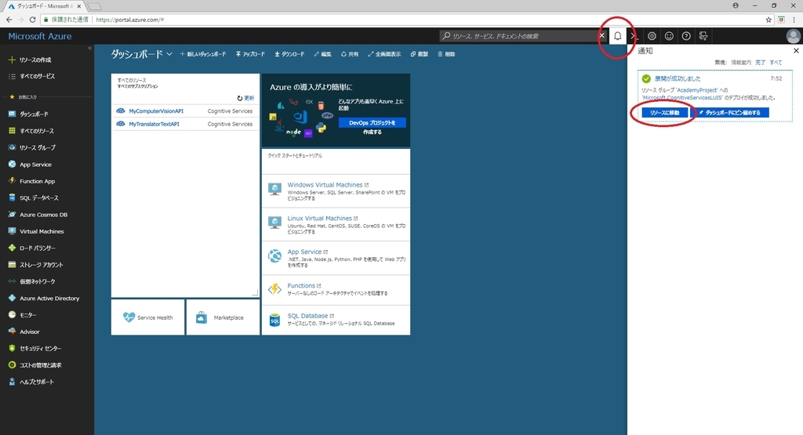Open Functions quickstart link

coord(301,285)
